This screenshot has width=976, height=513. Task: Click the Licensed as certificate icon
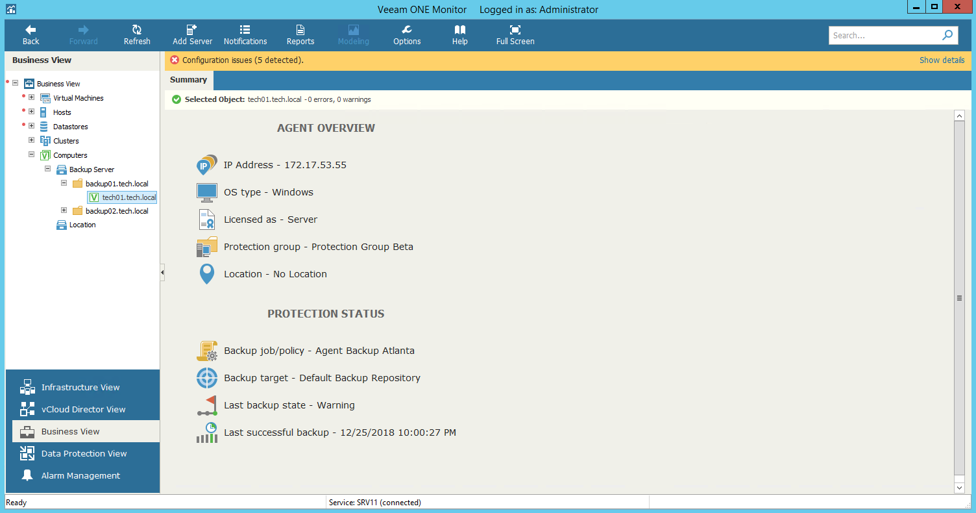207,219
